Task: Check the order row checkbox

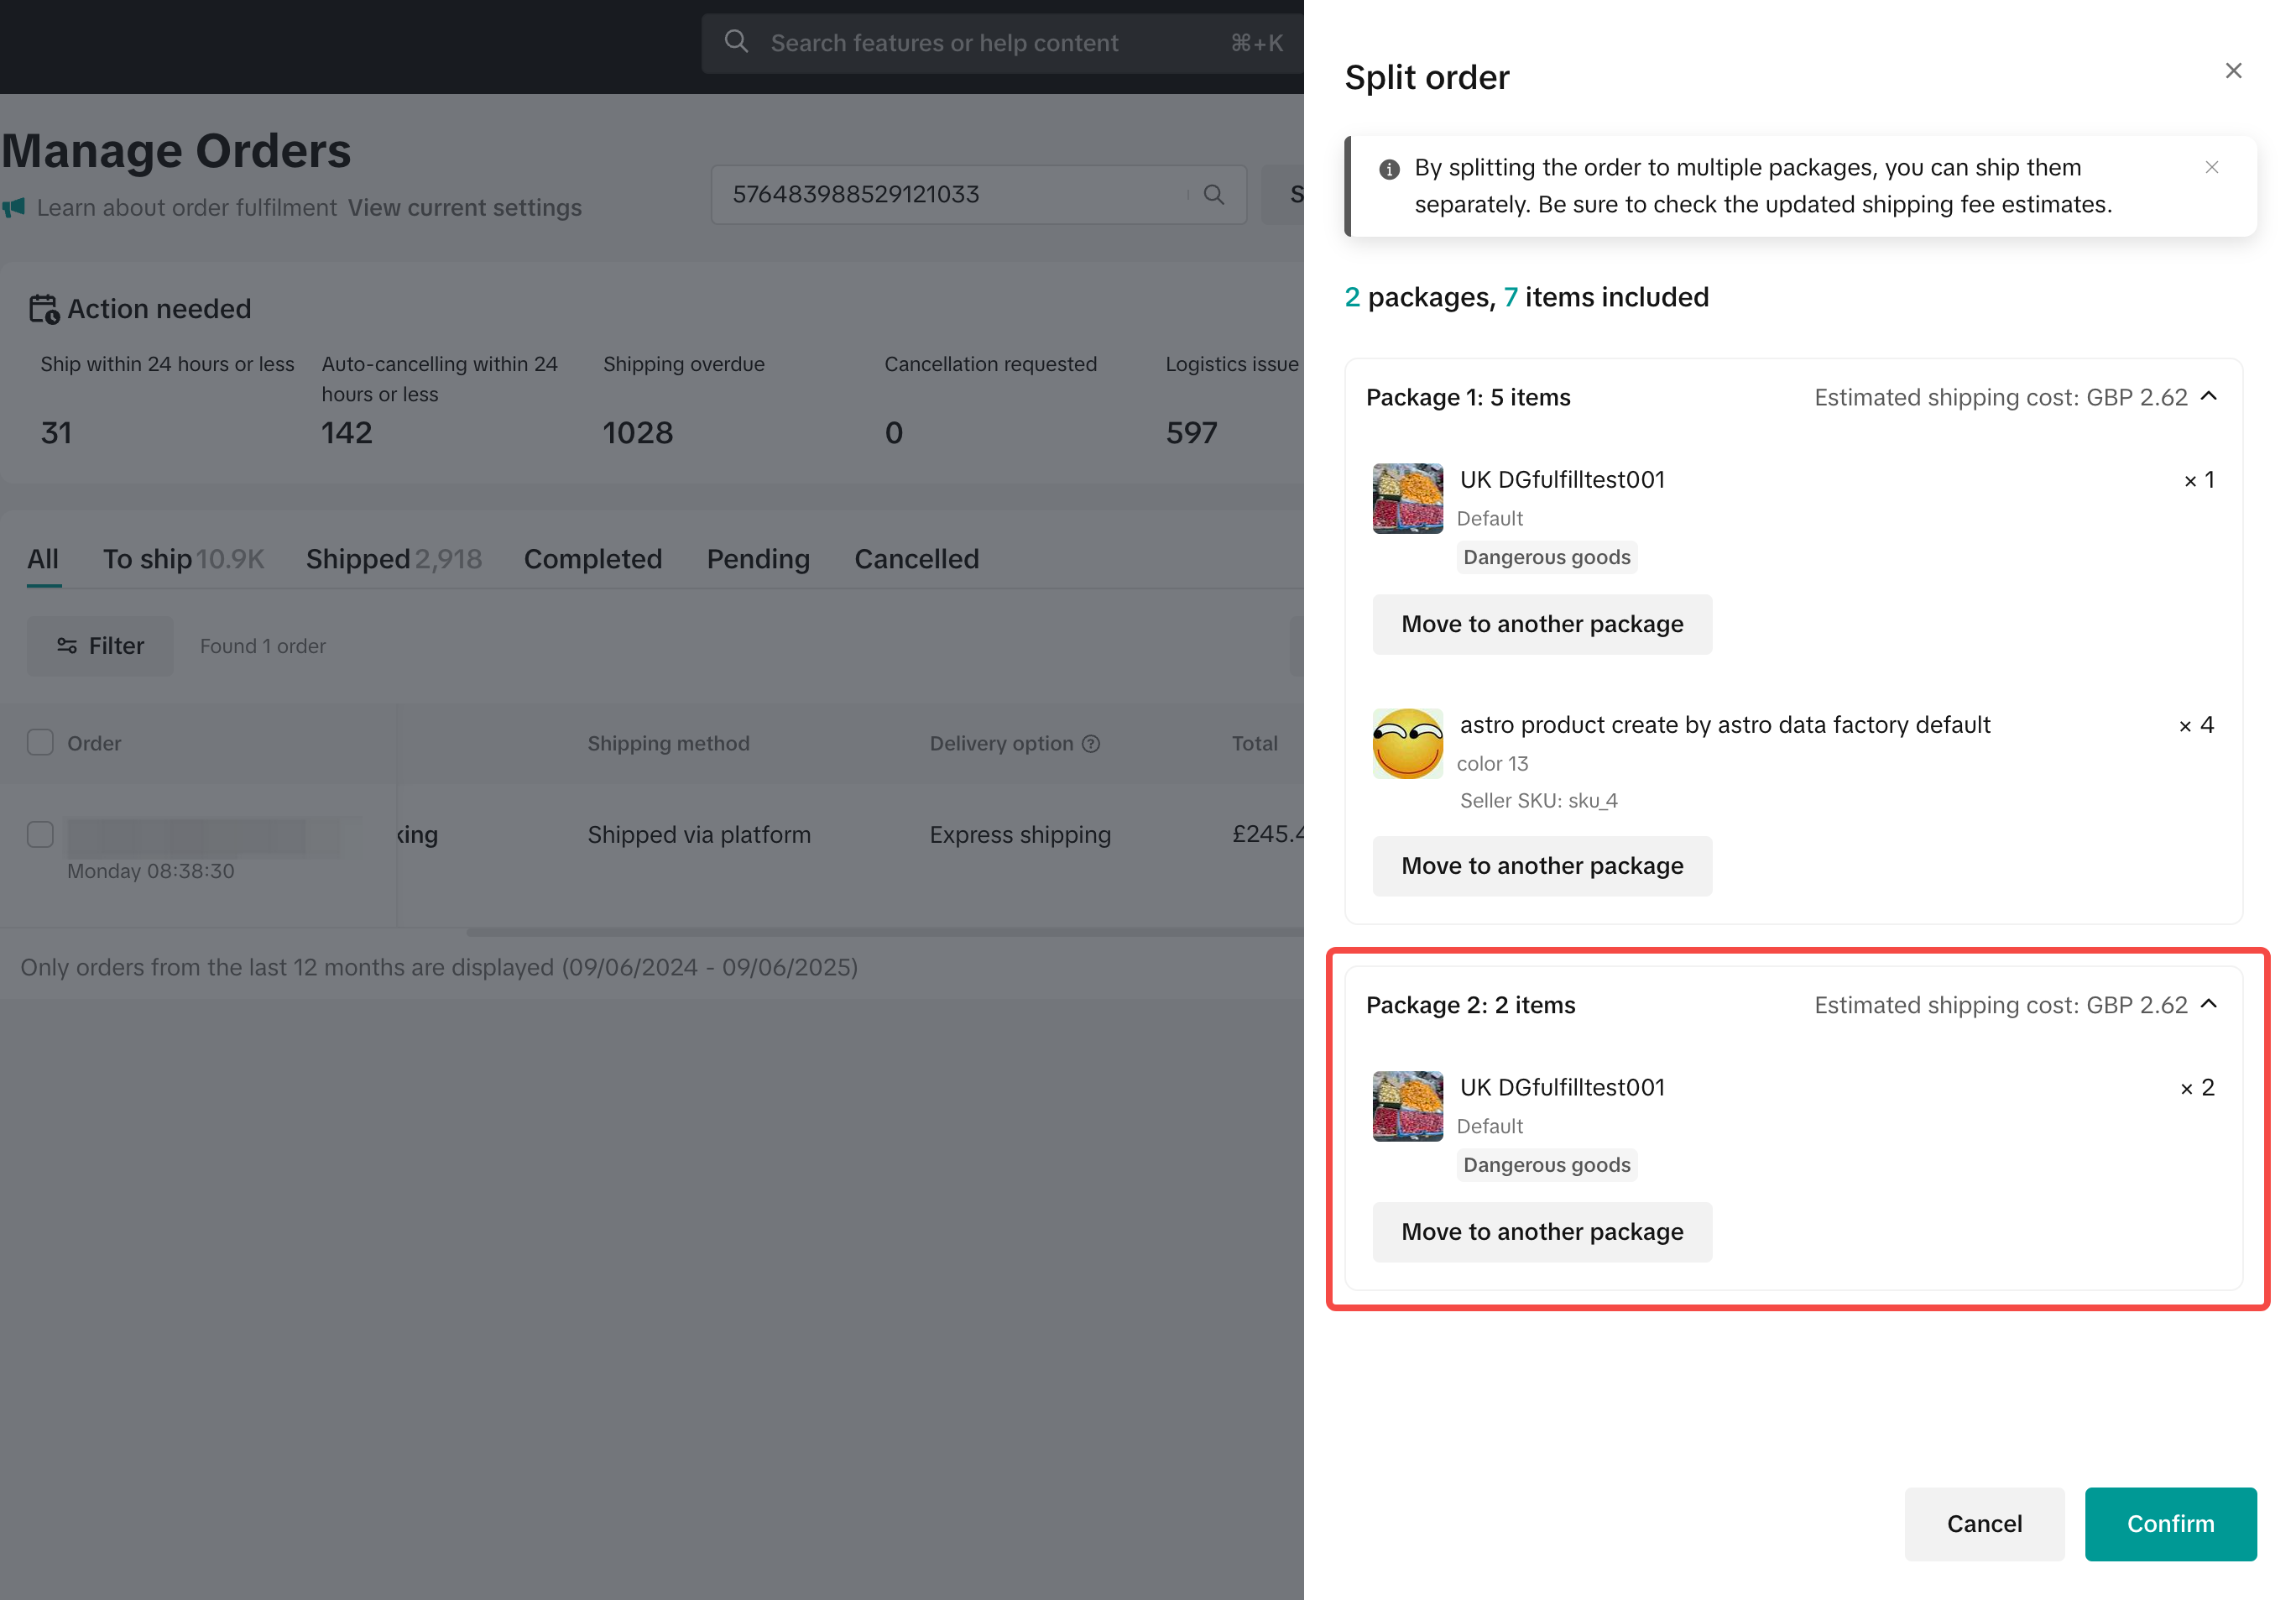Action: (40, 834)
